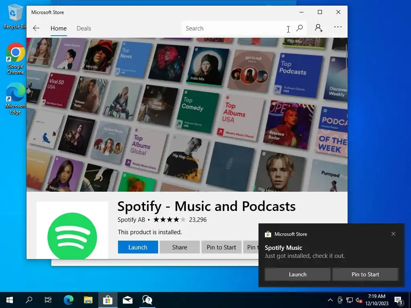Open taskbar Search magnifier
The image size is (411, 308).
tap(29, 300)
